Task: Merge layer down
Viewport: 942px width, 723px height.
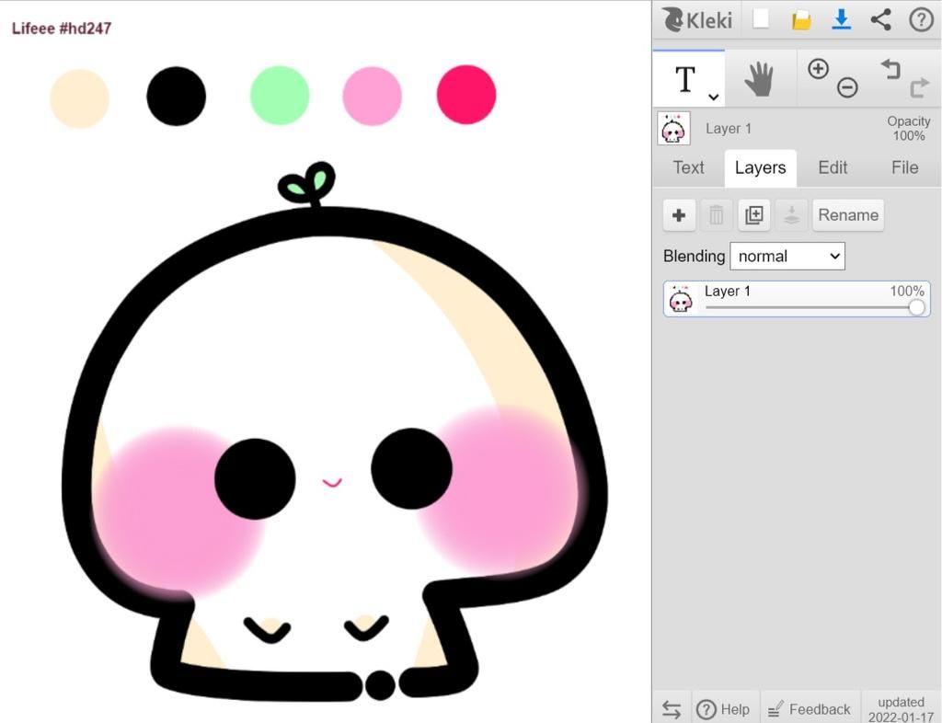Action: pyautogui.click(x=791, y=215)
